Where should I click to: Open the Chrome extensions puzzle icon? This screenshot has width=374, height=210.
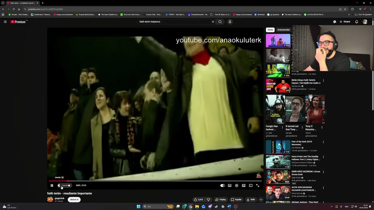(352, 9)
